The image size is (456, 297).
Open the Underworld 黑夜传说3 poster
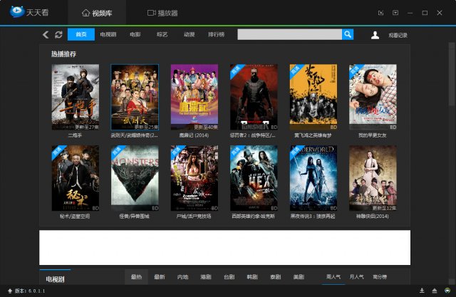pos(313,178)
